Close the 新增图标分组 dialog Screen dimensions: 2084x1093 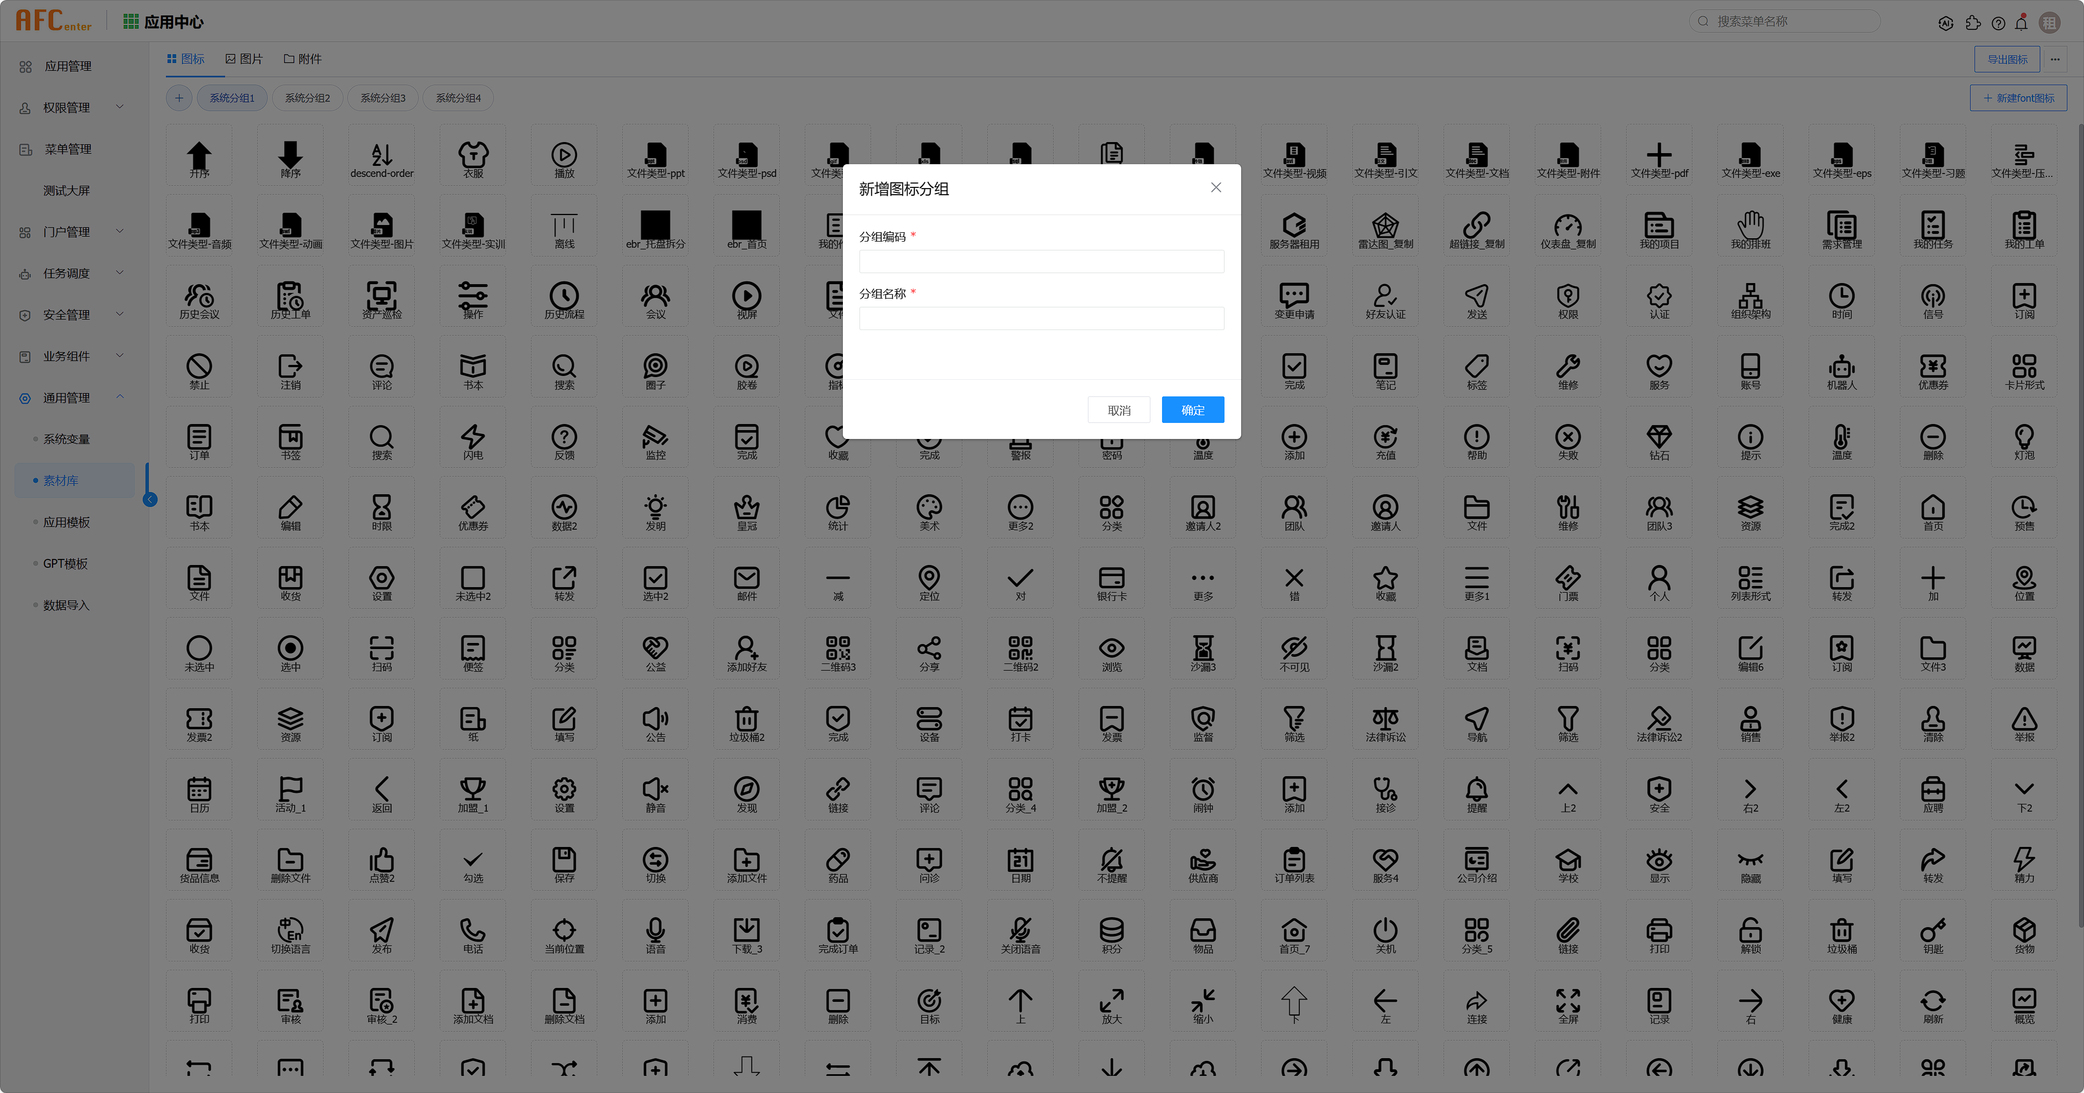point(1215,187)
